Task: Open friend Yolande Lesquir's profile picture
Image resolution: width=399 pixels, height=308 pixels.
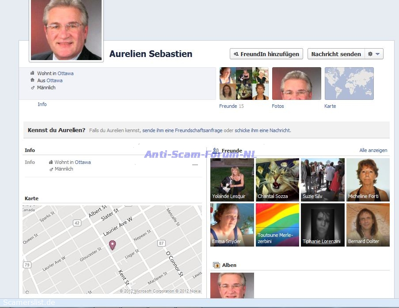Action: coord(232,180)
